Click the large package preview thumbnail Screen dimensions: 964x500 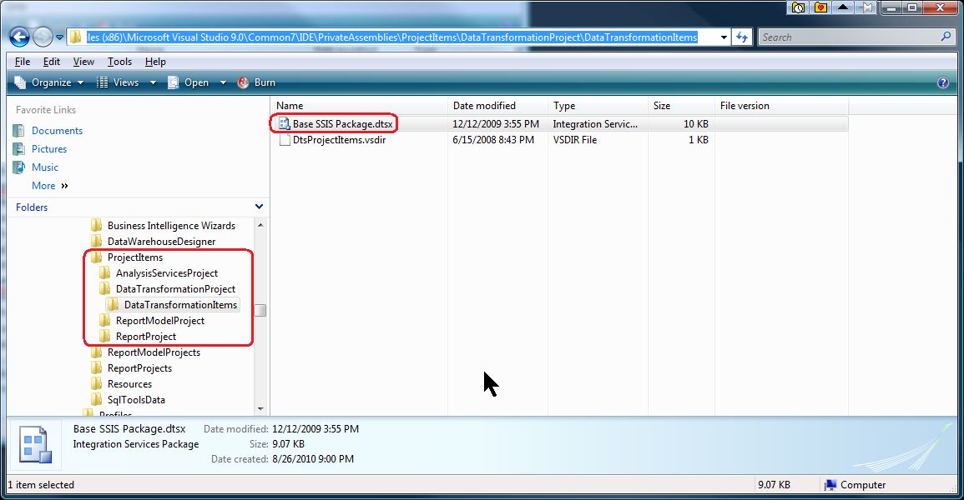click(36, 445)
